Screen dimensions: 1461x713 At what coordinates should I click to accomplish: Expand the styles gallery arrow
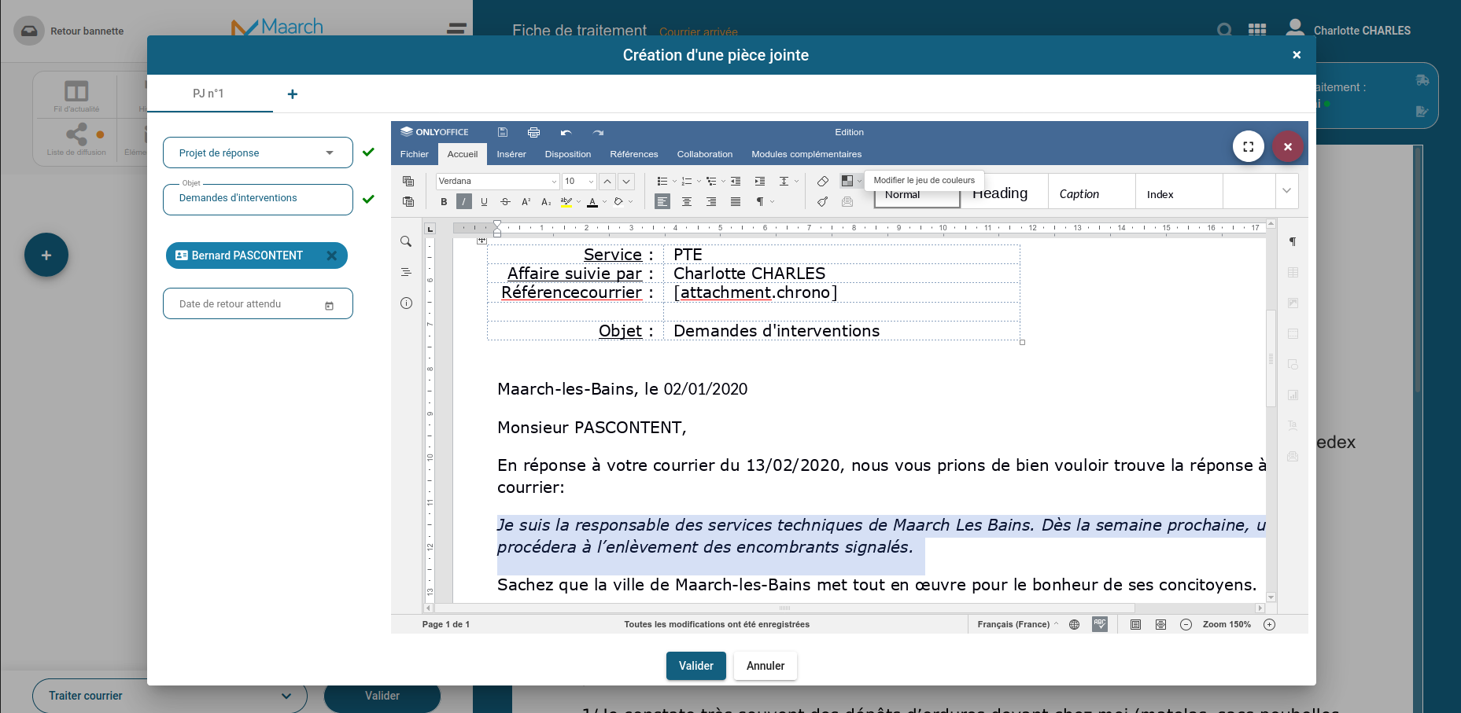pos(1286,191)
